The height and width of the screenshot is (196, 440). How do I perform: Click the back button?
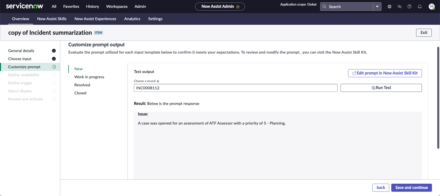381,188
